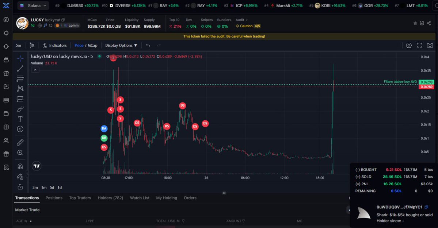Screen dimensions: 438x228
Task: Open the emoji icons tool
Action: (x=20, y=129)
